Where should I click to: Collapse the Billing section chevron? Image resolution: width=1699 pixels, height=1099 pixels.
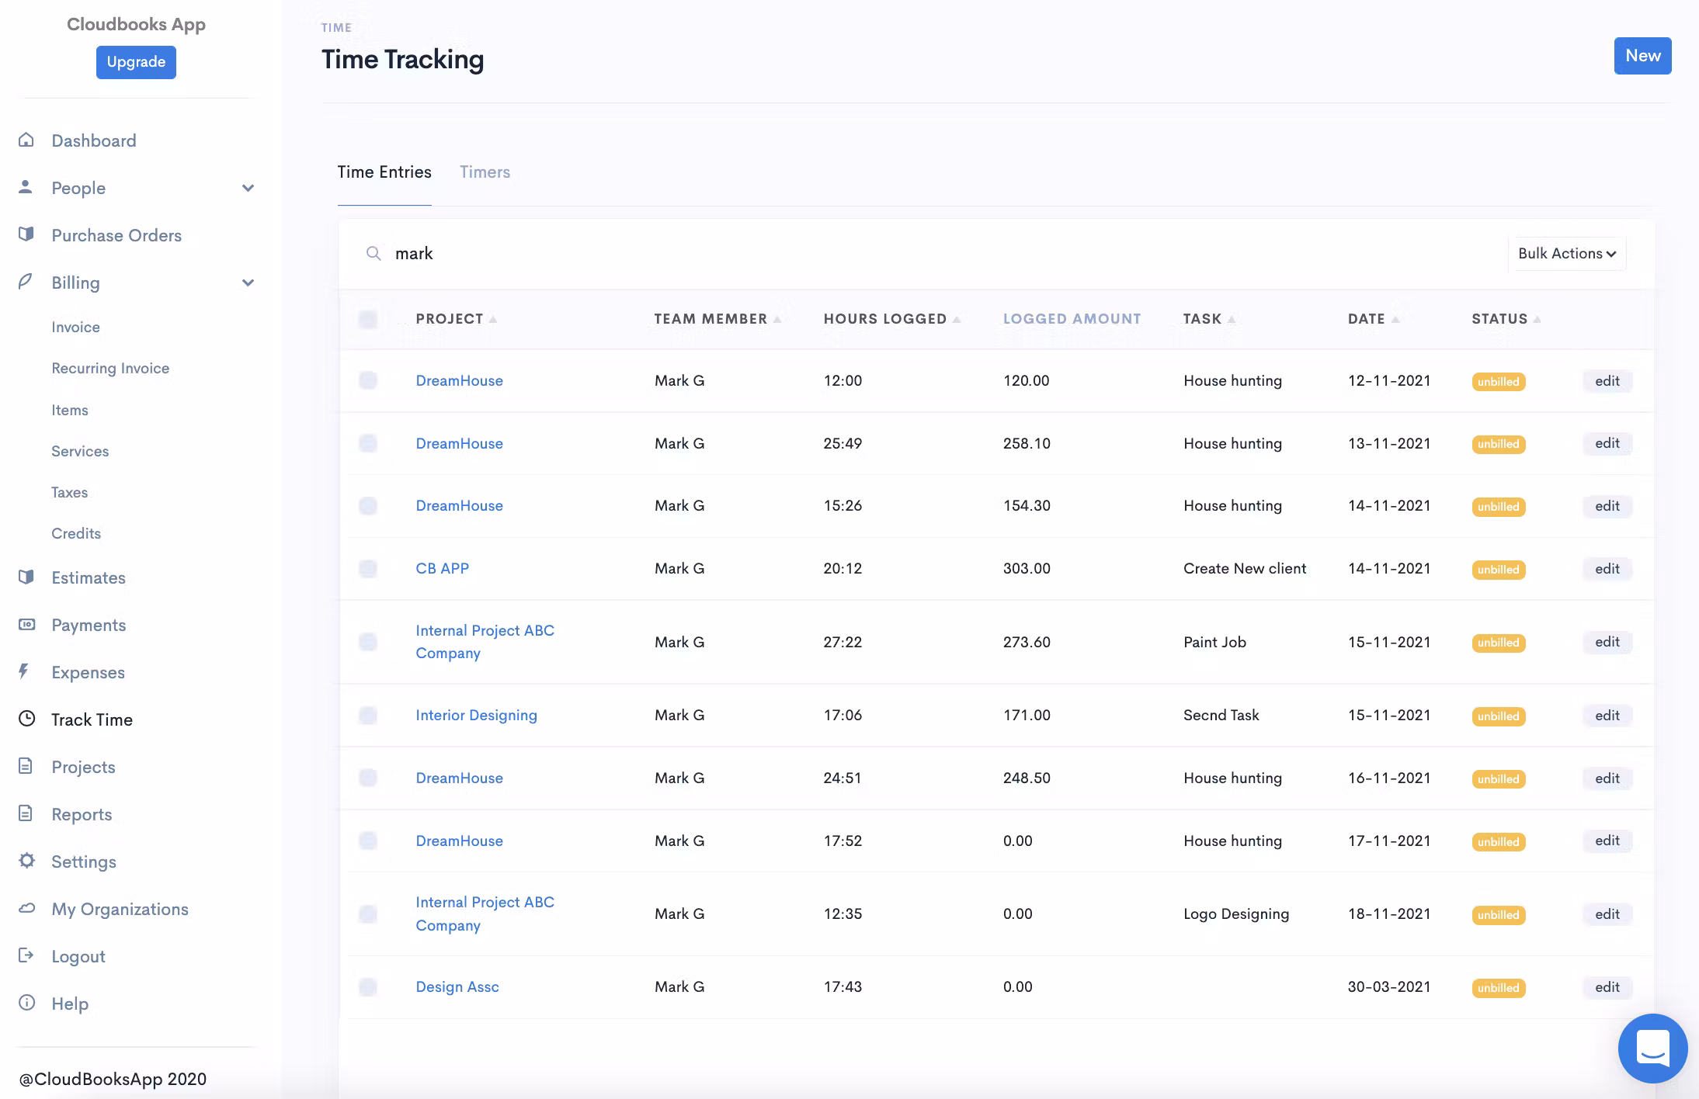[x=248, y=283]
